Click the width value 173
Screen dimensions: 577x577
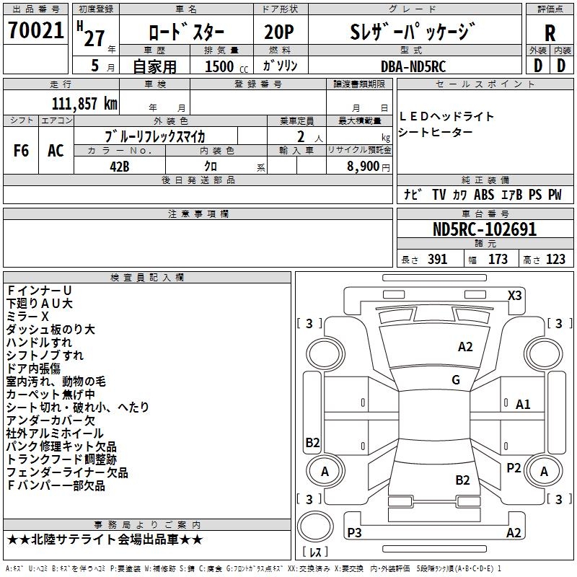[498, 260]
